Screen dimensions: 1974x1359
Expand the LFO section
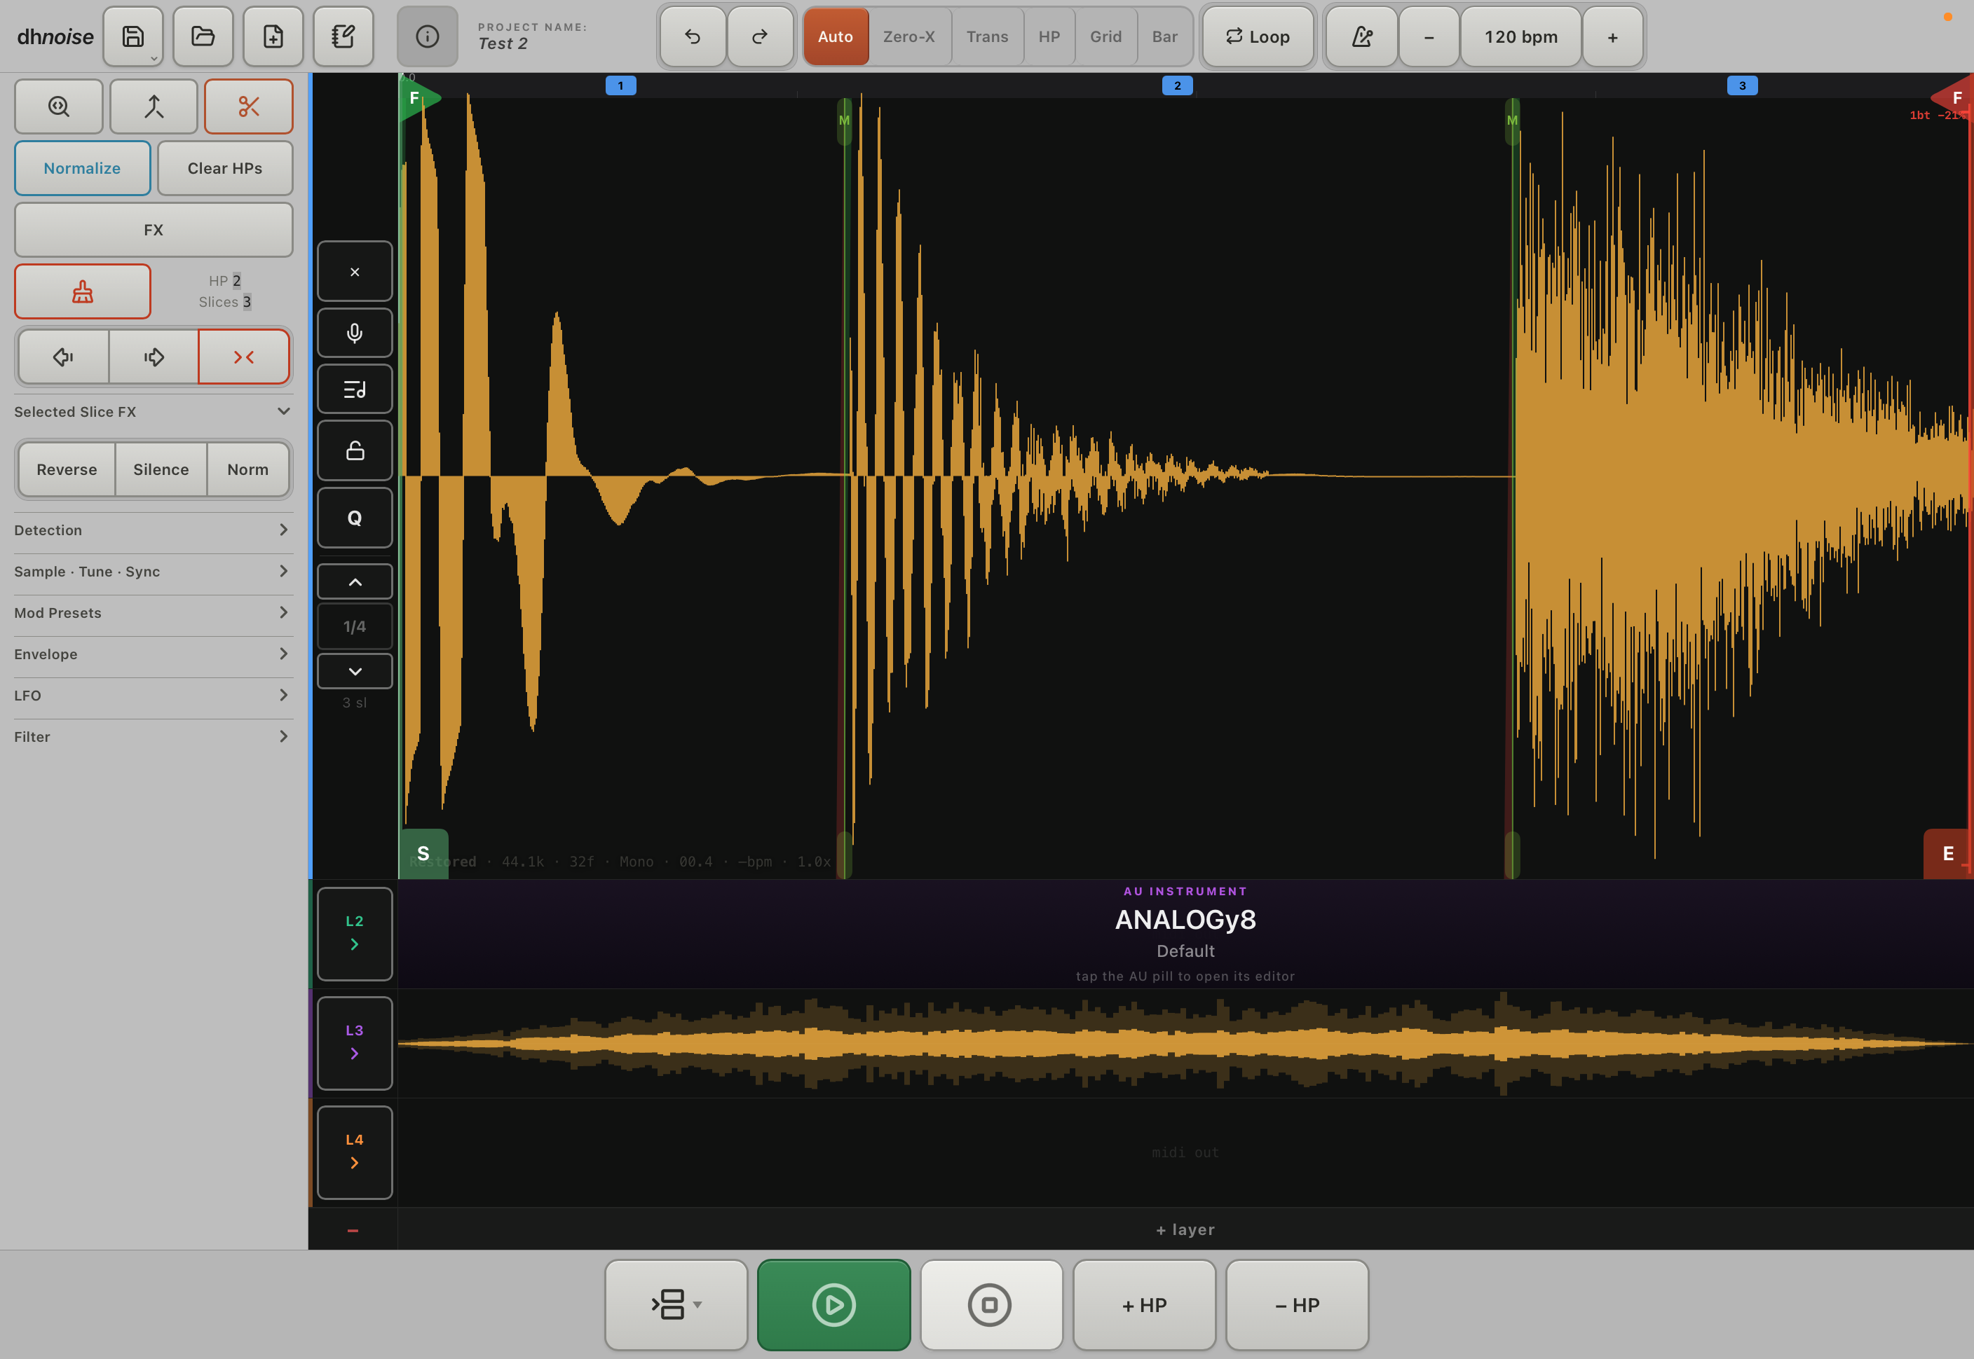pyautogui.click(x=154, y=695)
